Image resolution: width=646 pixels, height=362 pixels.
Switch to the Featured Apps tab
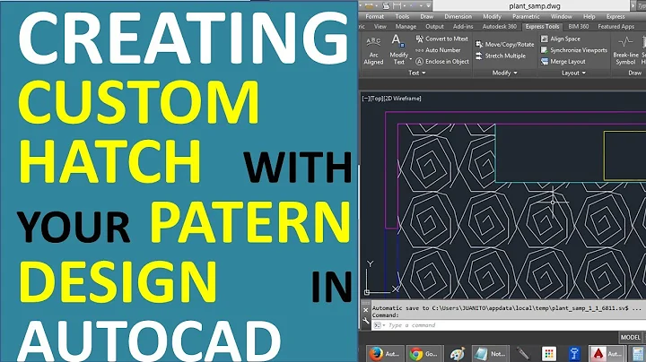pos(615,26)
